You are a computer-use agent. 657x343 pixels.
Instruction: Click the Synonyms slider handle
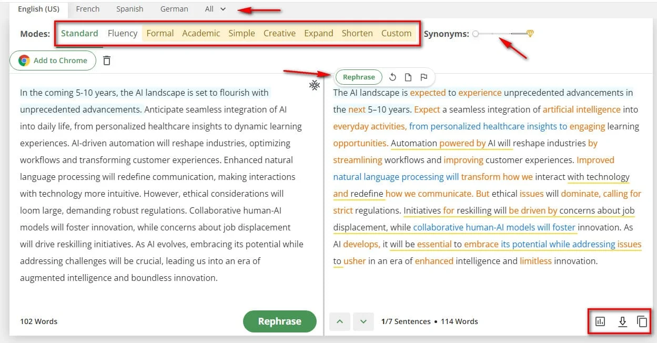476,34
